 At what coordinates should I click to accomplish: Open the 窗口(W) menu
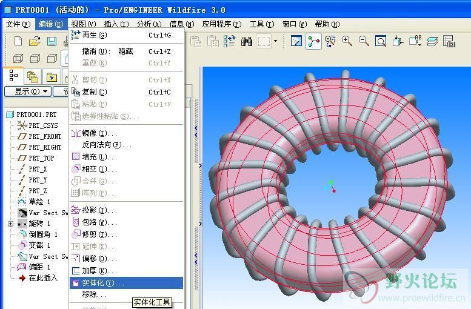[295, 24]
